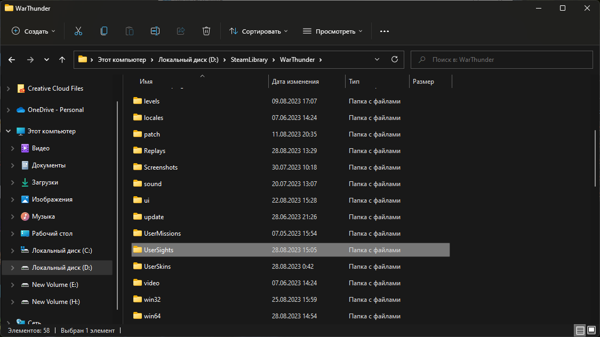Image resolution: width=600 pixels, height=337 pixels.
Task: Click the Cut scissors icon
Action: (x=78, y=31)
